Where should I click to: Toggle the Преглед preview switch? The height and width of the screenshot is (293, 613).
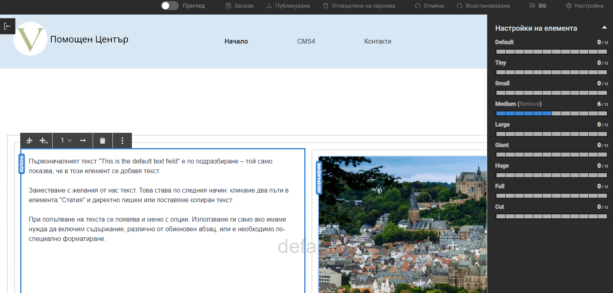(x=170, y=6)
